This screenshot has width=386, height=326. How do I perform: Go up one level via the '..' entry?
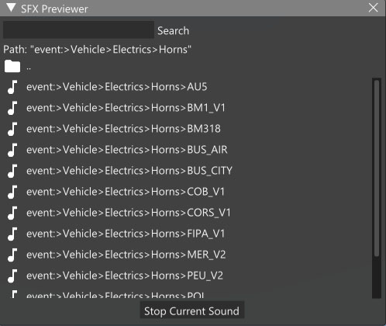point(29,68)
